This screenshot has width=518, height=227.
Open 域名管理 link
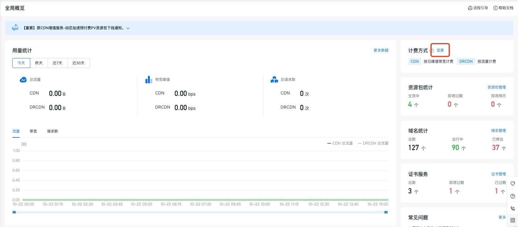499,131
